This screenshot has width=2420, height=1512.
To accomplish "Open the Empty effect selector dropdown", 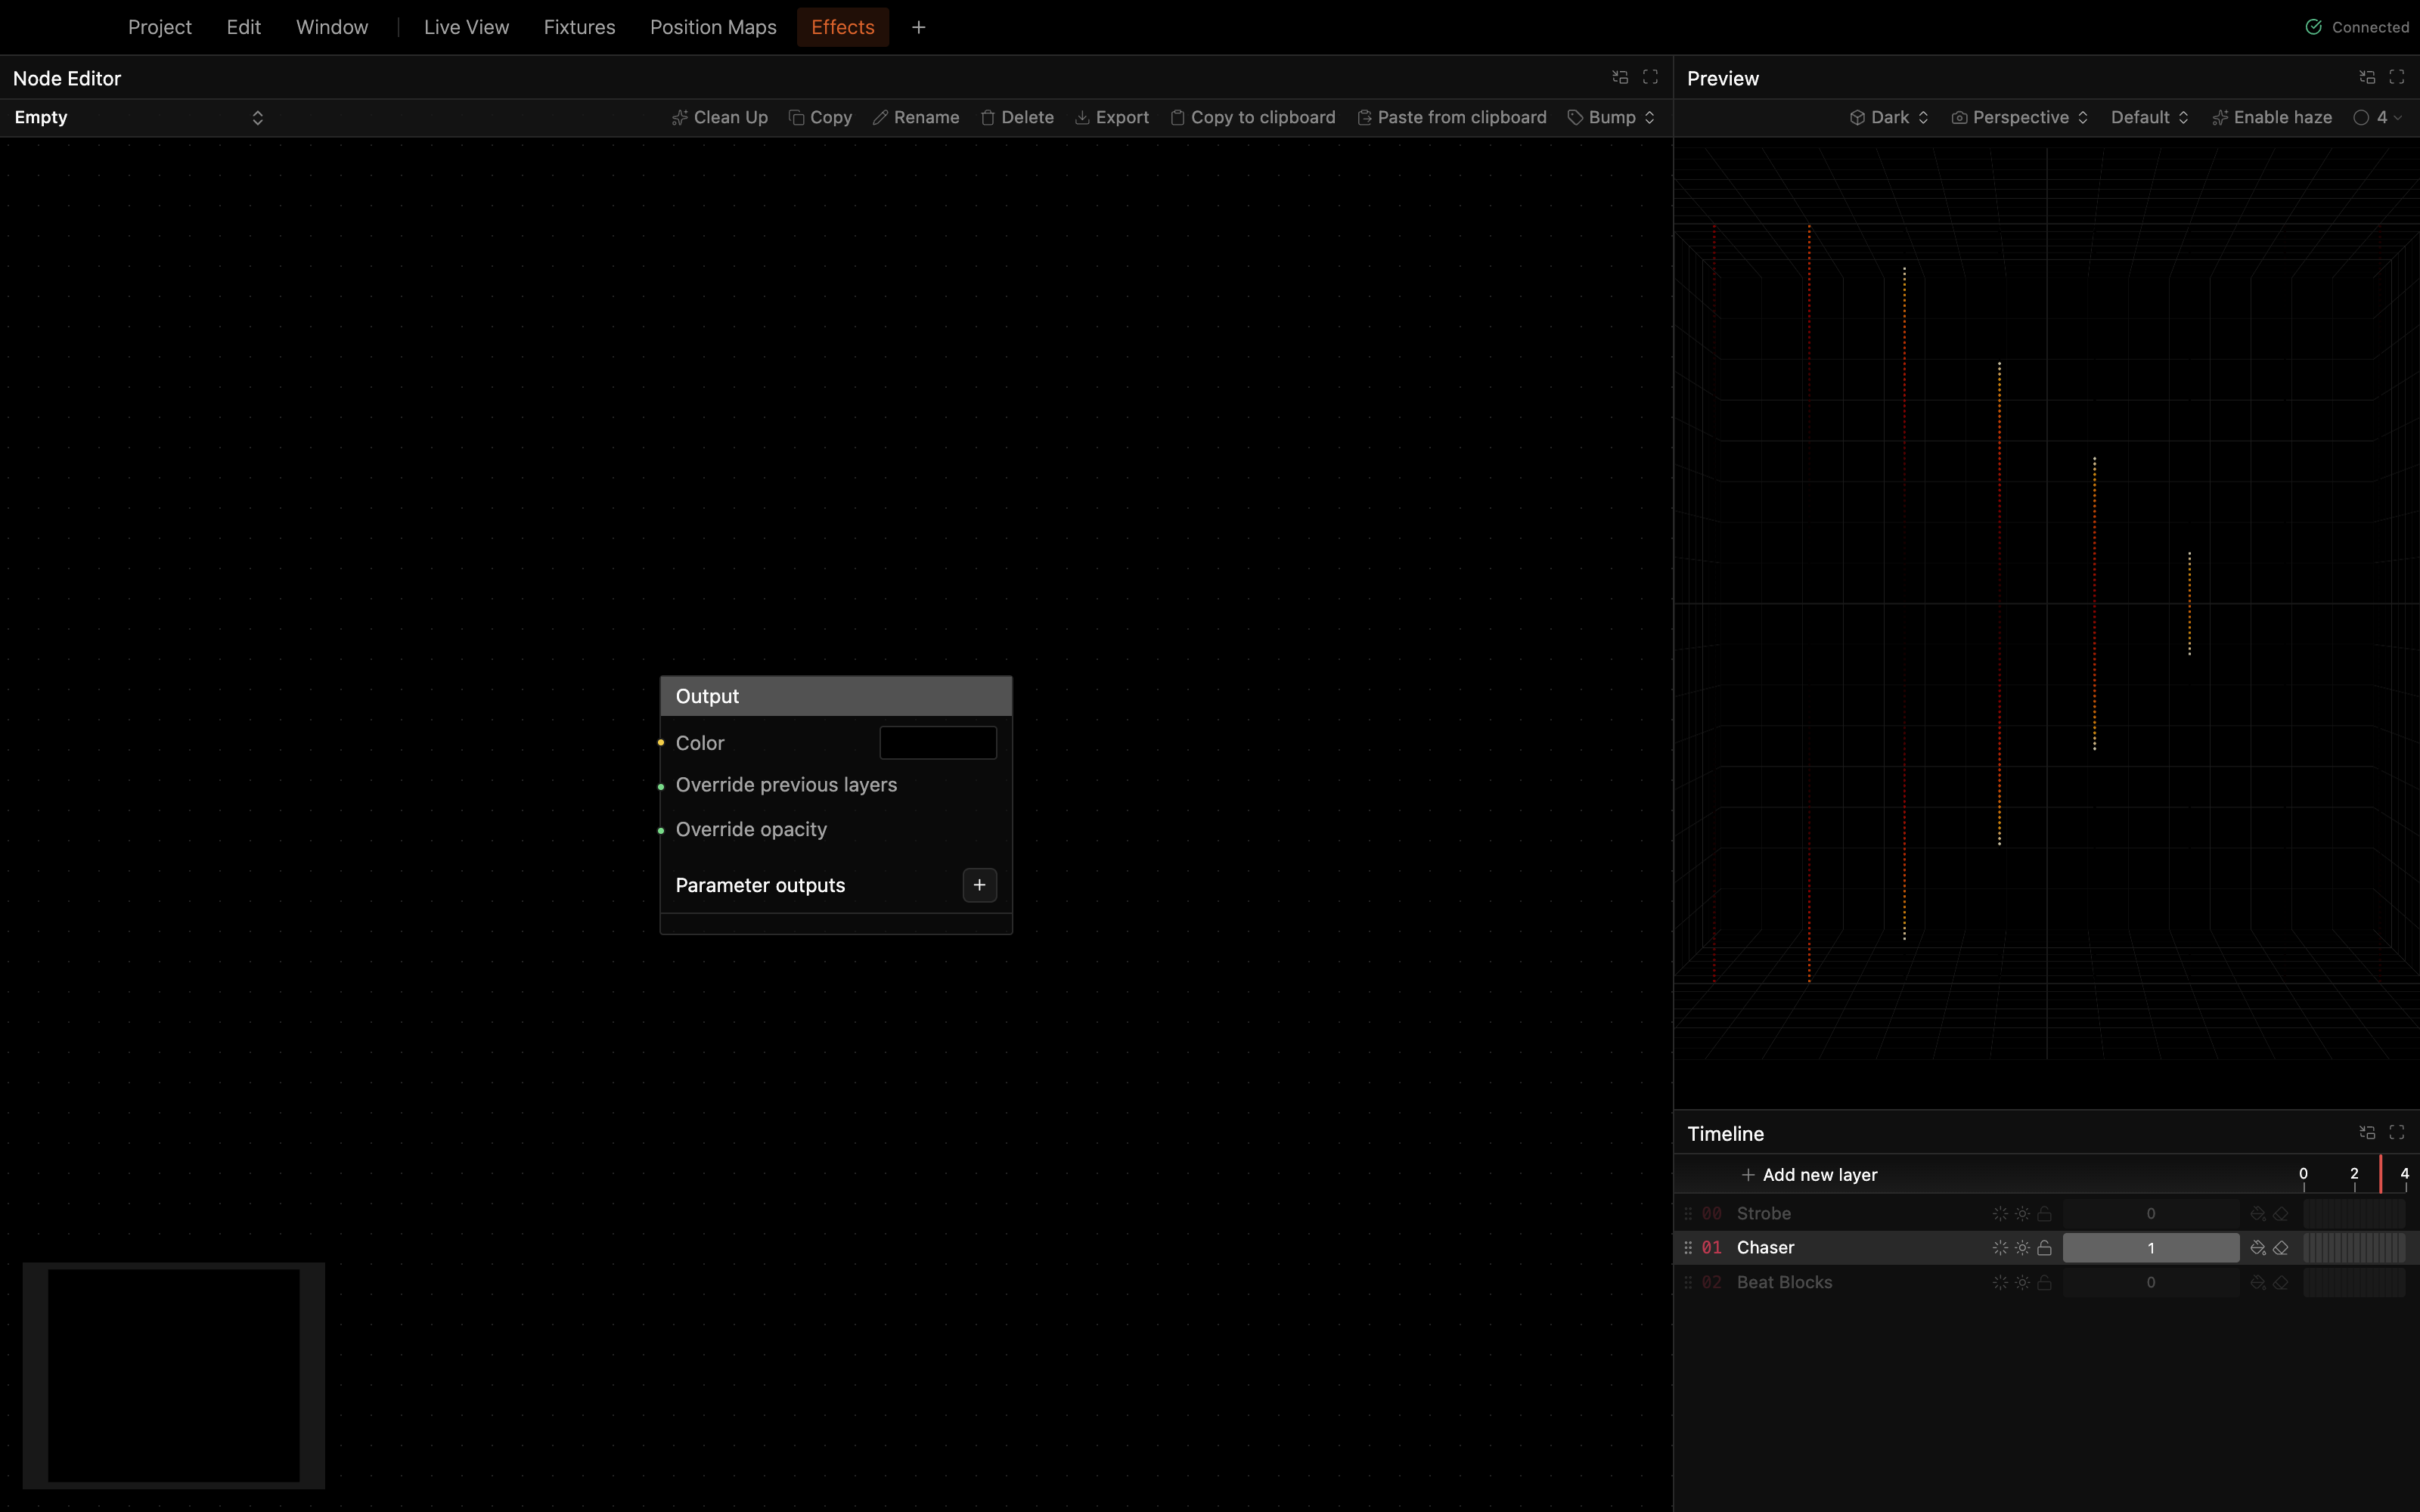I will click(139, 117).
